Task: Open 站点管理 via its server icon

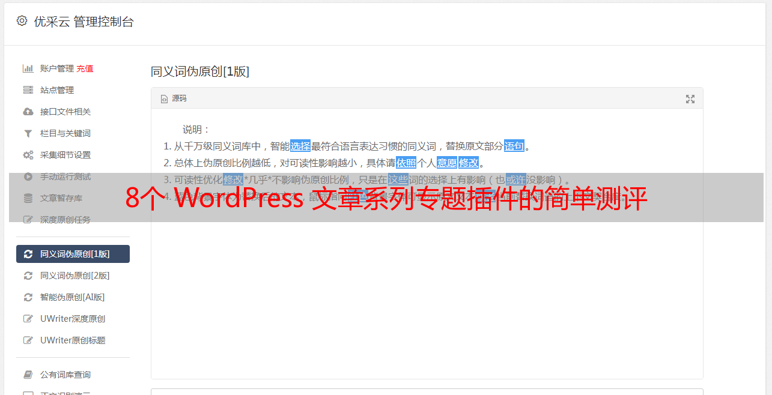Action: [x=28, y=90]
